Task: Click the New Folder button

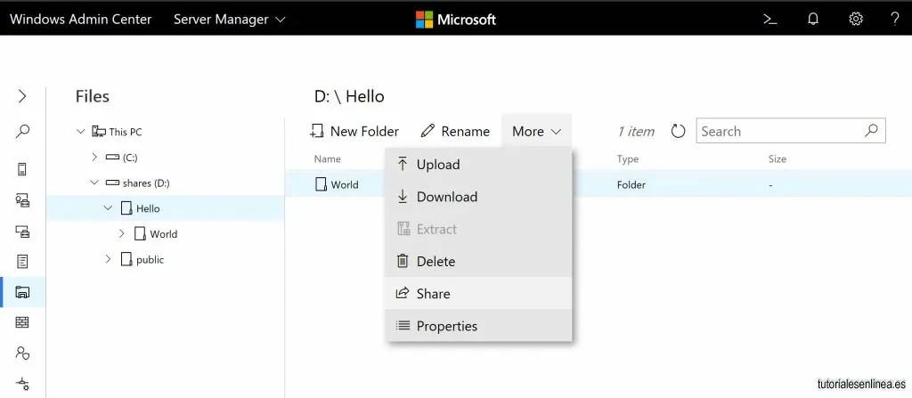Action: tap(354, 132)
